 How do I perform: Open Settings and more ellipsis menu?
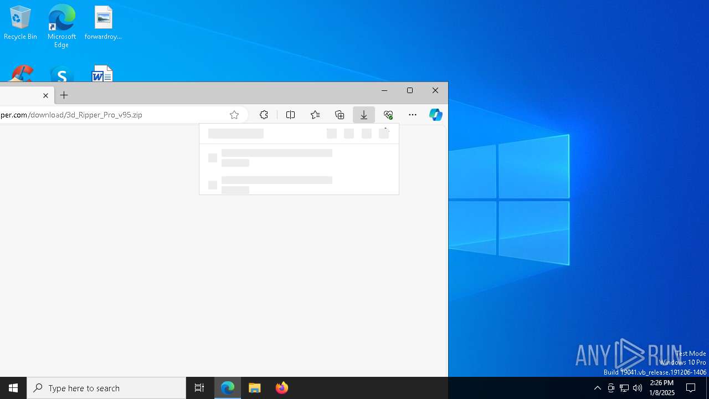tap(413, 115)
